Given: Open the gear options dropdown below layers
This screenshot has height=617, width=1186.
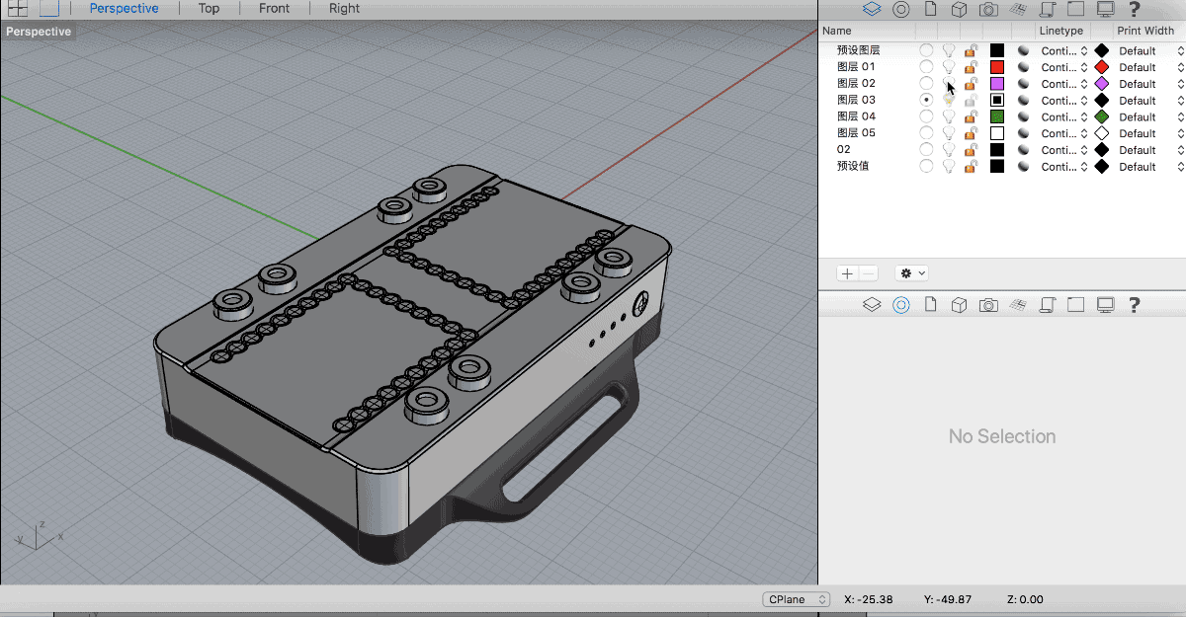Looking at the screenshot, I should point(911,272).
